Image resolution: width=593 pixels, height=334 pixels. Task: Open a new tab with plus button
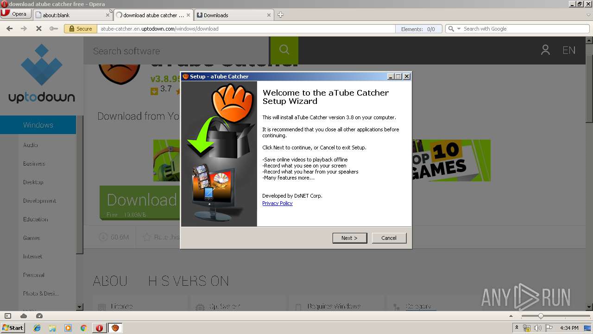(x=280, y=15)
